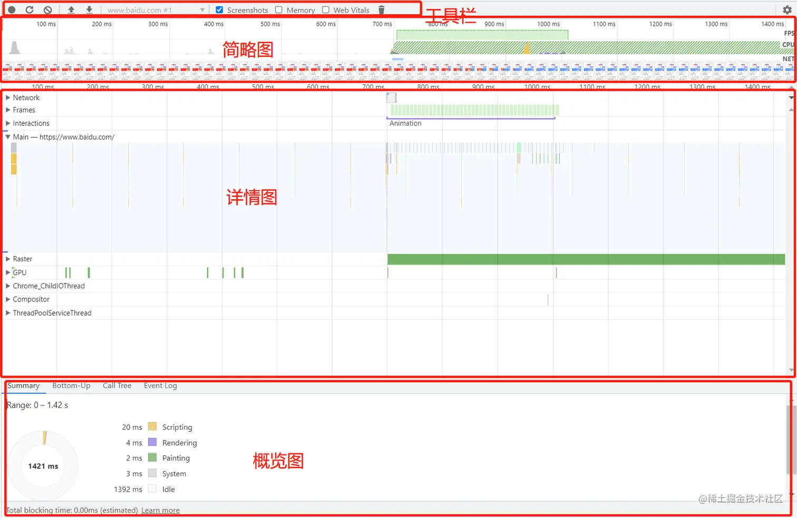The height and width of the screenshot is (518, 797).
Task: Collapse the Main thread track
Action: pos(8,137)
